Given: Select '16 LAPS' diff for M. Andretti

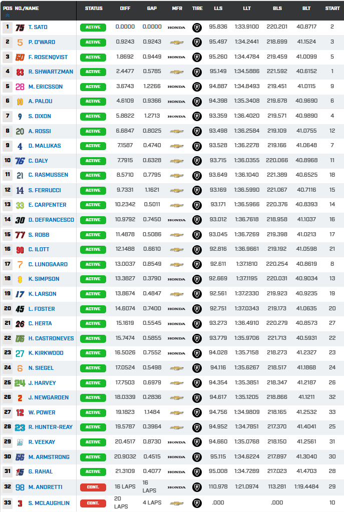Looking at the screenshot, I should 125,486.
